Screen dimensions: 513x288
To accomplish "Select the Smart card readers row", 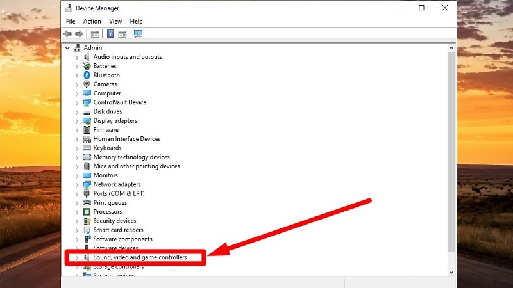I will [x=118, y=230].
